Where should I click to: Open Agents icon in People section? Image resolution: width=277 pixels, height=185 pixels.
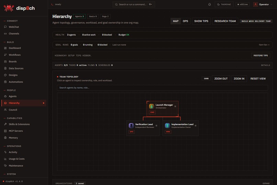[5, 96]
